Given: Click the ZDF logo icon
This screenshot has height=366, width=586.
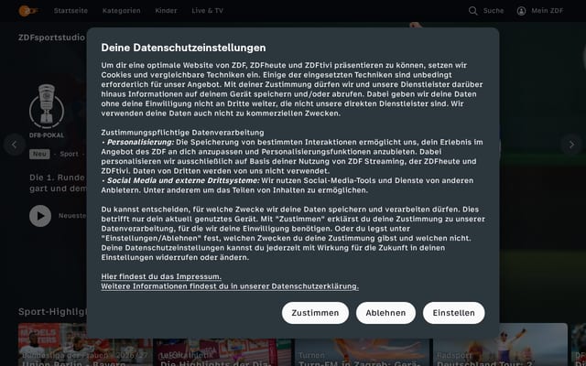Looking at the screenshot, I should pos(28,11).
